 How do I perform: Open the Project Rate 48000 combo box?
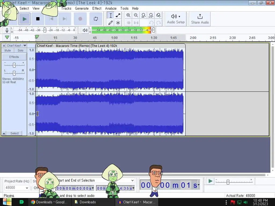click(x=17, y=188)
